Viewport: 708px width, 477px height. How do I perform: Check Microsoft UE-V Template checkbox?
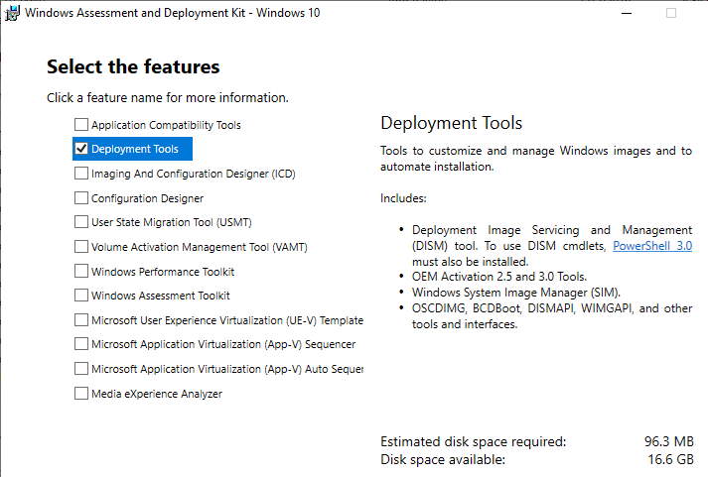pos(81,320)
